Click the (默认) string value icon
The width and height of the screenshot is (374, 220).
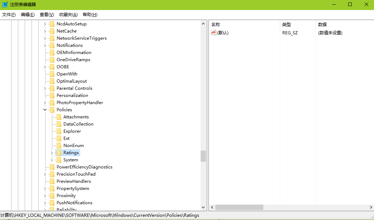click(x=214, y=33)
